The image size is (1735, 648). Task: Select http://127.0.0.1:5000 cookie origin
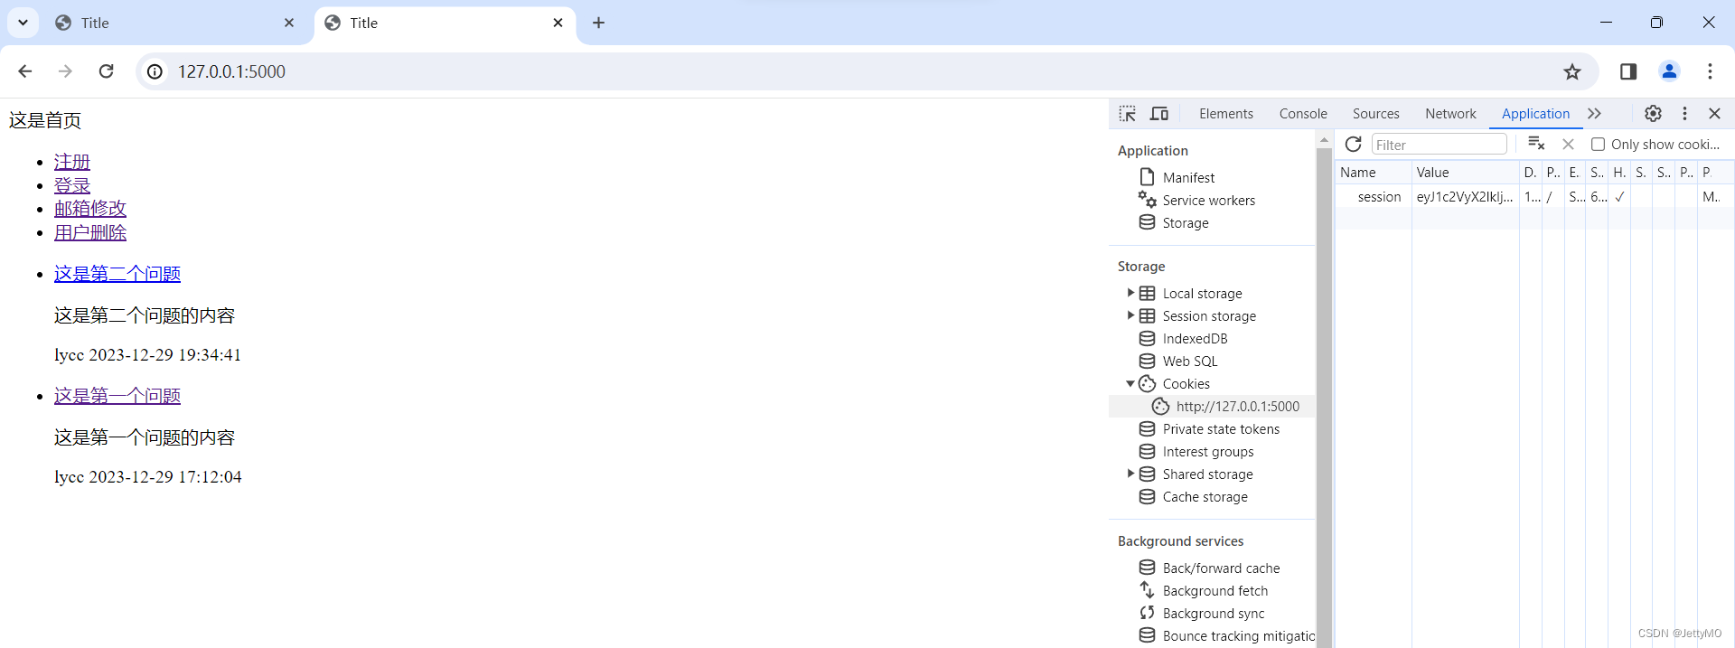pyautogui.click(x=1237, y=407)
